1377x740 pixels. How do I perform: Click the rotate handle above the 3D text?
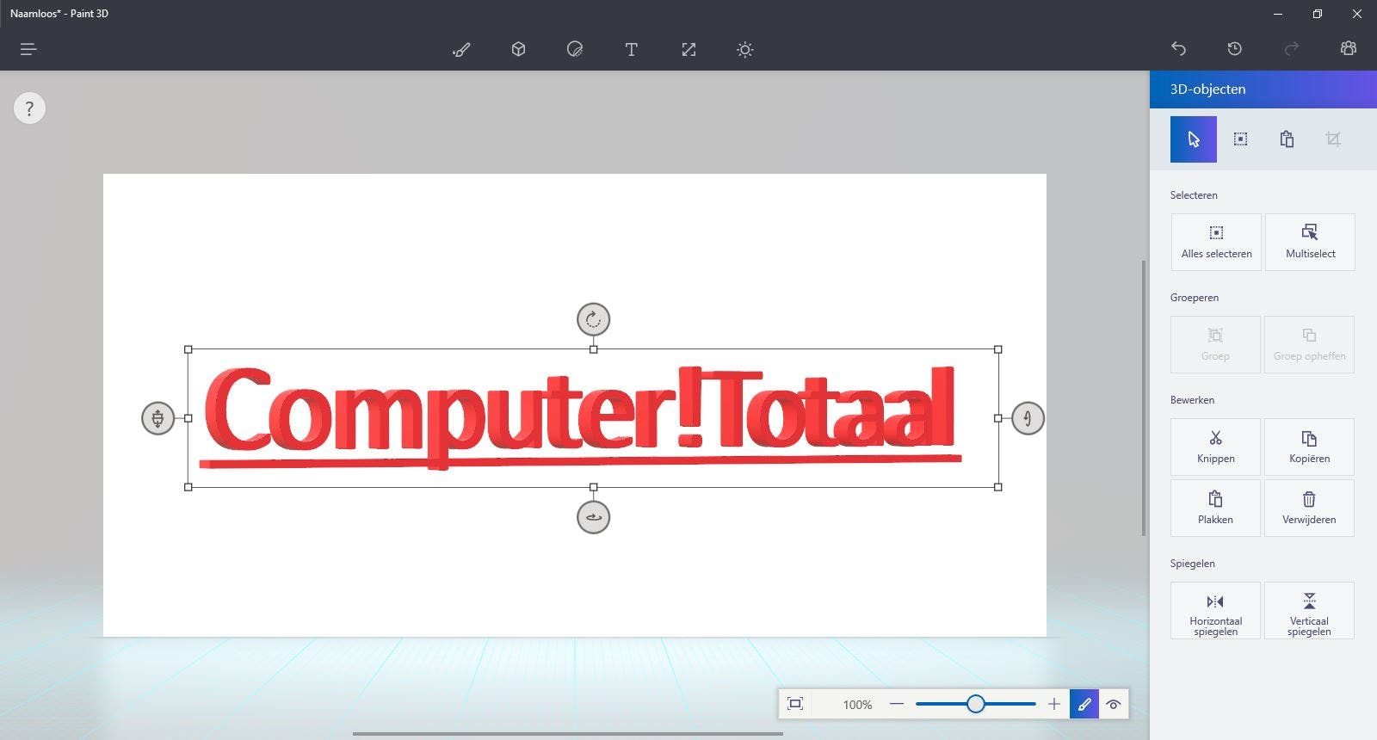(593, 319)
